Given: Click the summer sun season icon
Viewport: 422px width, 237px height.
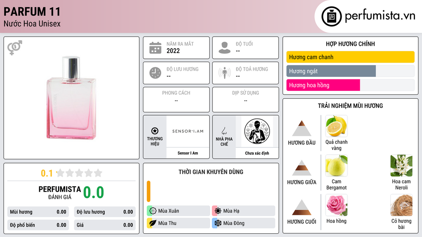Looking at the screenshot, I should (218, 211).
